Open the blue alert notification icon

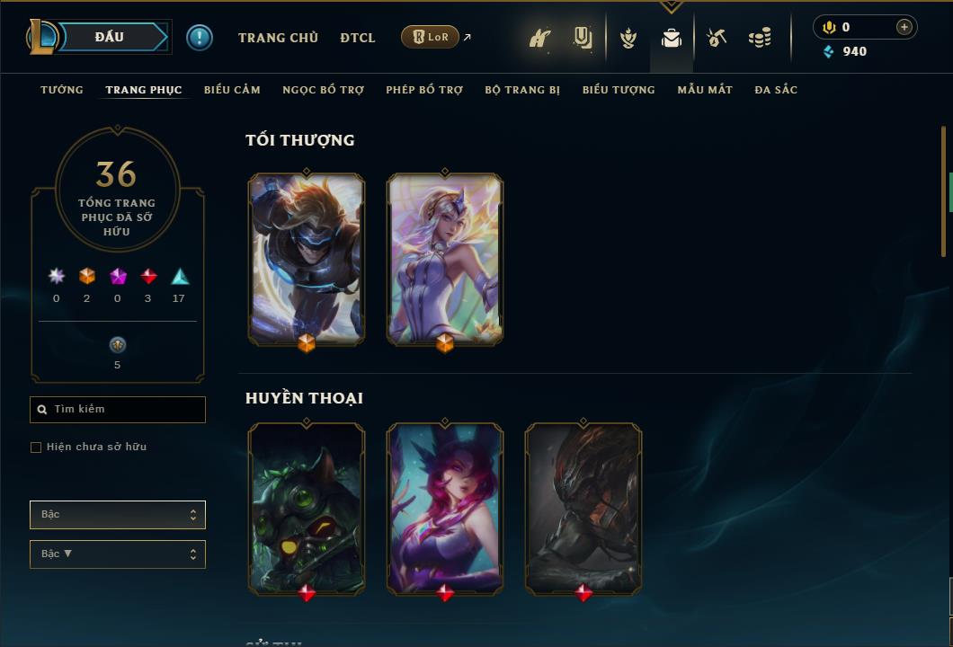200,38
